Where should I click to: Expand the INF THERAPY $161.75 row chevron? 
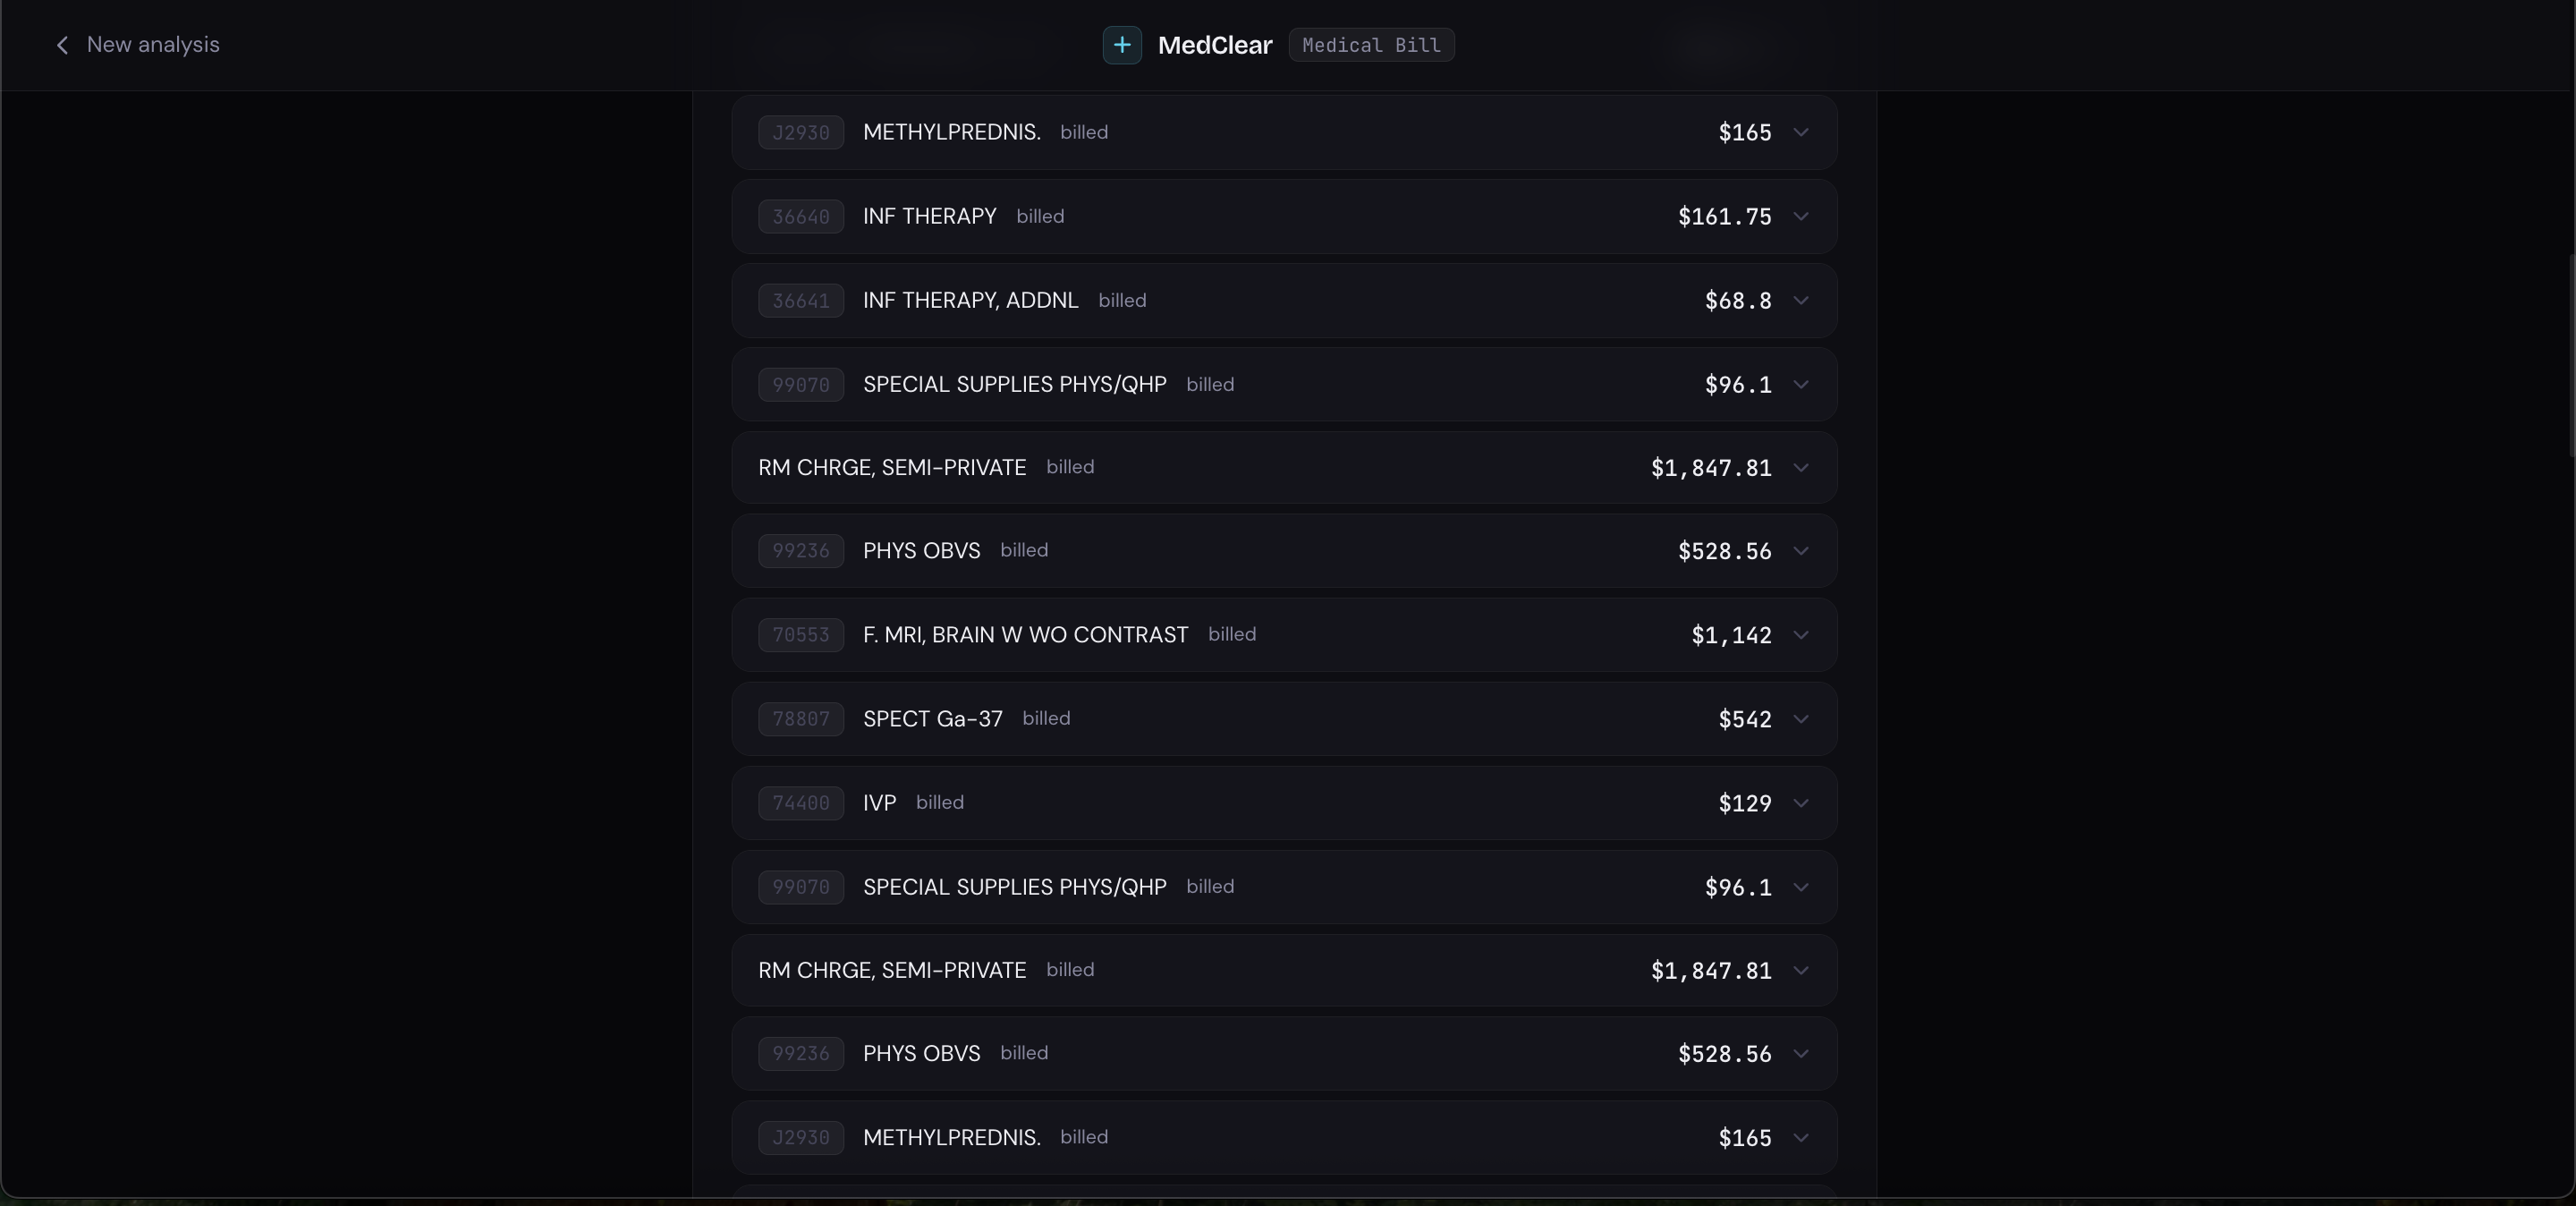coord(1800,216)
